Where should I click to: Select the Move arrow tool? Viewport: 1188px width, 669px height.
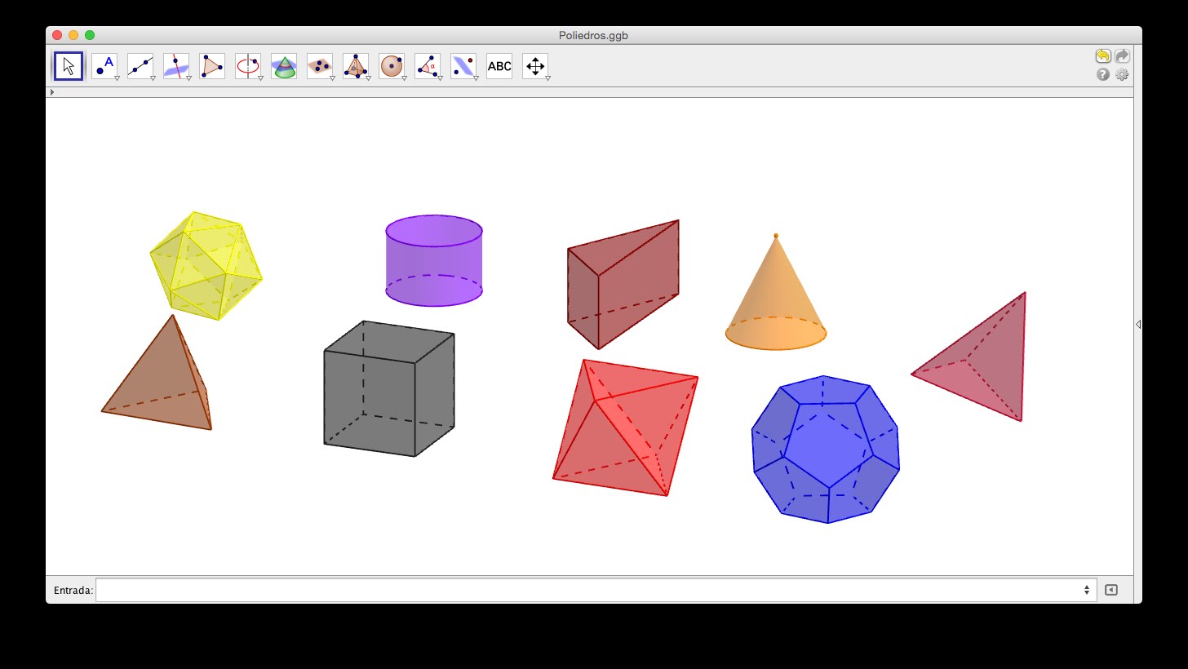(x=68, y=65)
